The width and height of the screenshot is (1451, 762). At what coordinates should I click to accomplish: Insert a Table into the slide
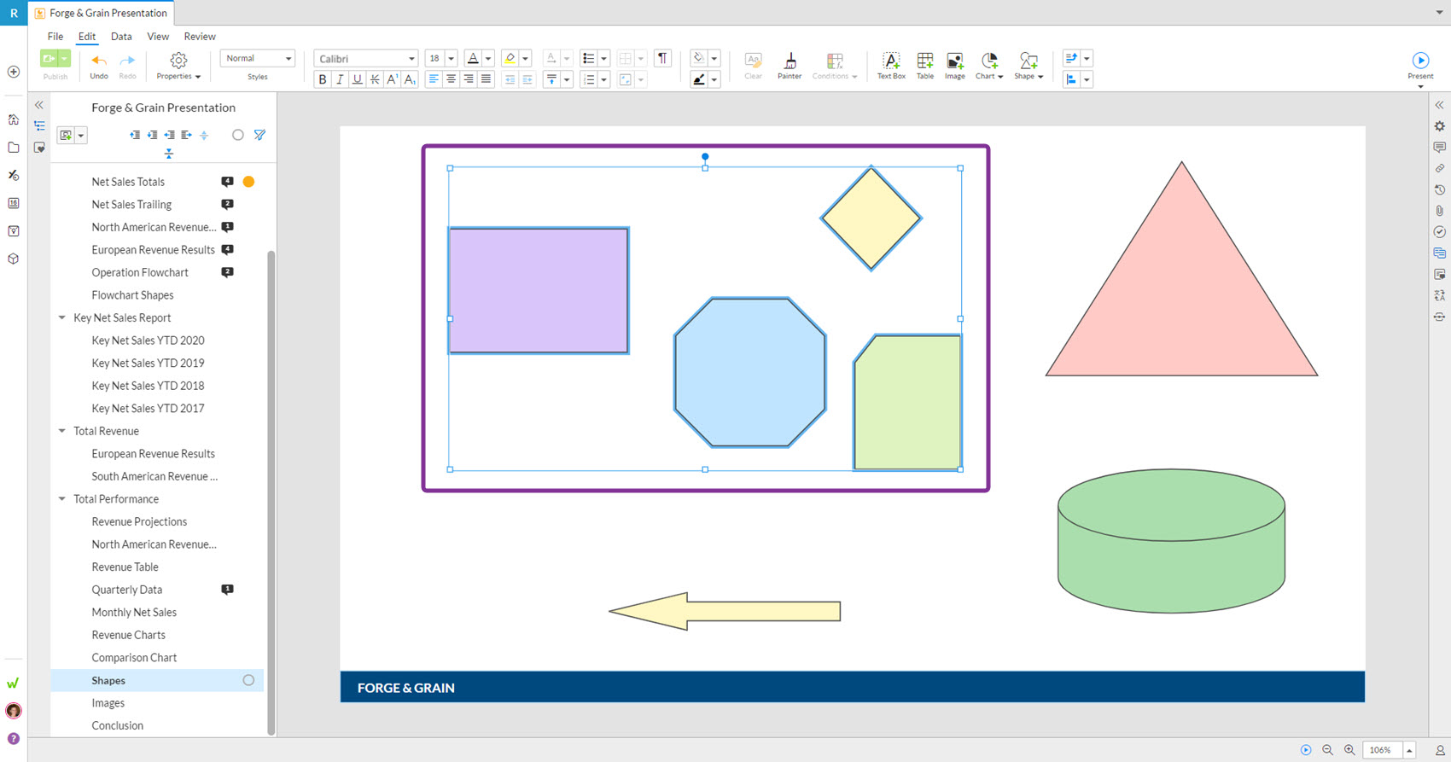pos(925,65)
